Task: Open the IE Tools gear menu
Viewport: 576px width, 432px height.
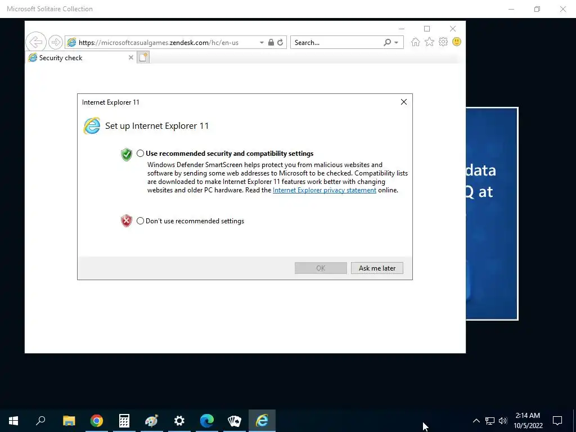Action: (x=443, y=42)
